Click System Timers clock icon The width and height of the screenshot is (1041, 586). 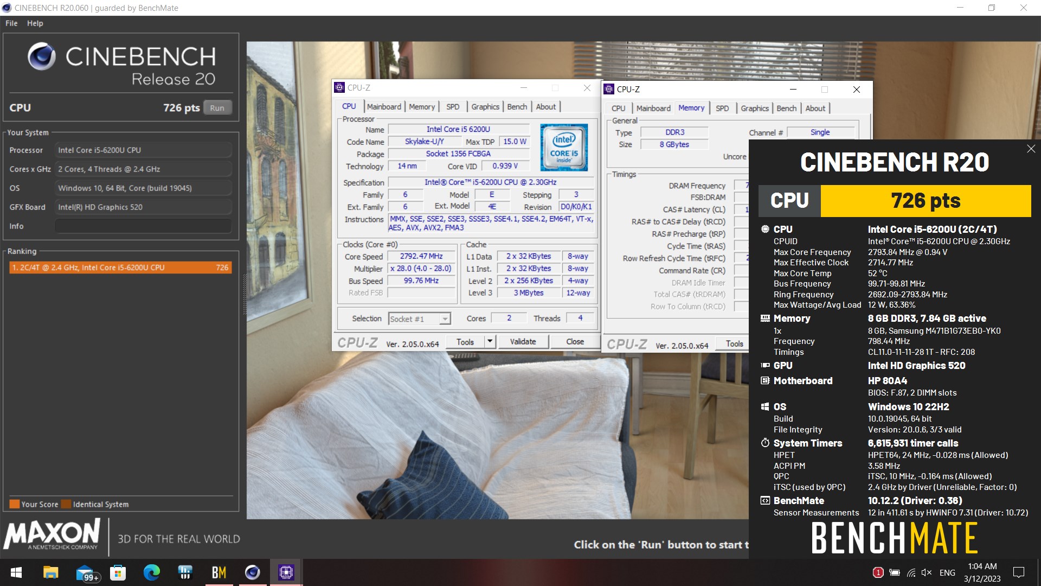pyautogui.click(x=765, y=443)
